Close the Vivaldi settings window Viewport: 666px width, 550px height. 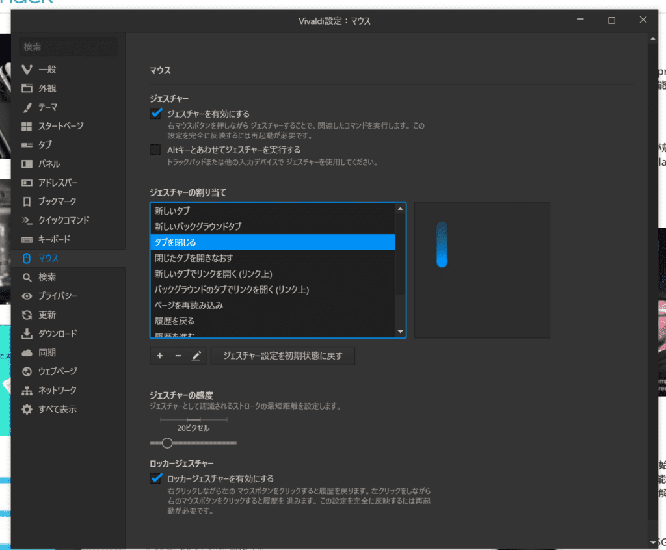coord(643,20)
